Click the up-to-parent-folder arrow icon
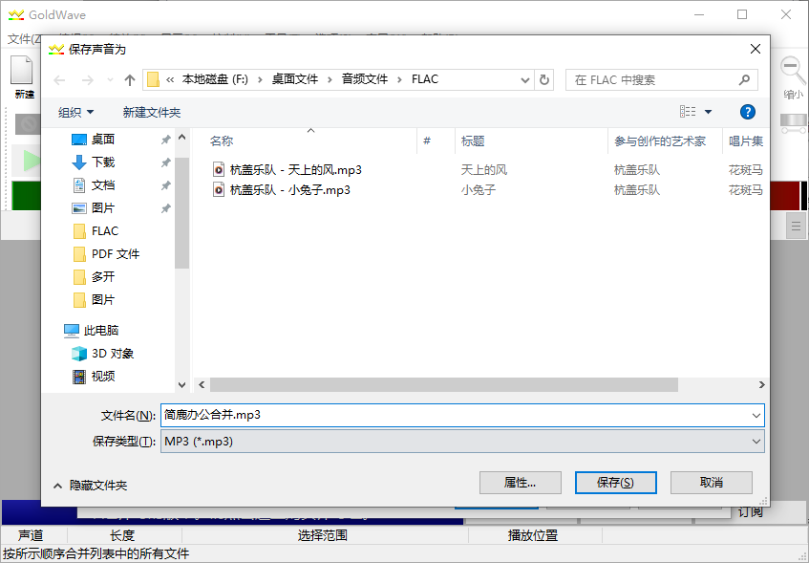Screen dimensions: 809x563 pos(129,80)
